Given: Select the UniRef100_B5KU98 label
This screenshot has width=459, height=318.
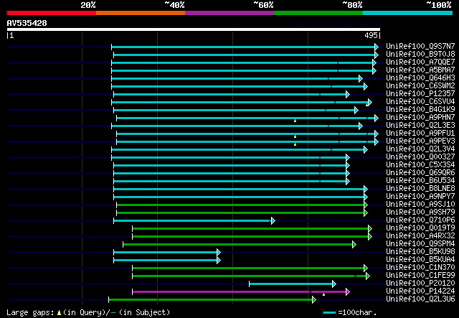Looking at the screenshot, I should pyautogui.click(x=420, y=252).
